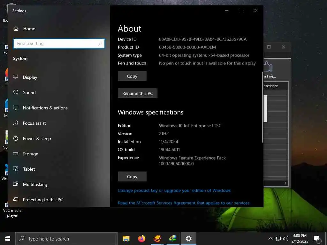Image resolution: width=327 pixels, height=245 pixels.
Task: Open Focus assist settings
Action: (34, 123)
